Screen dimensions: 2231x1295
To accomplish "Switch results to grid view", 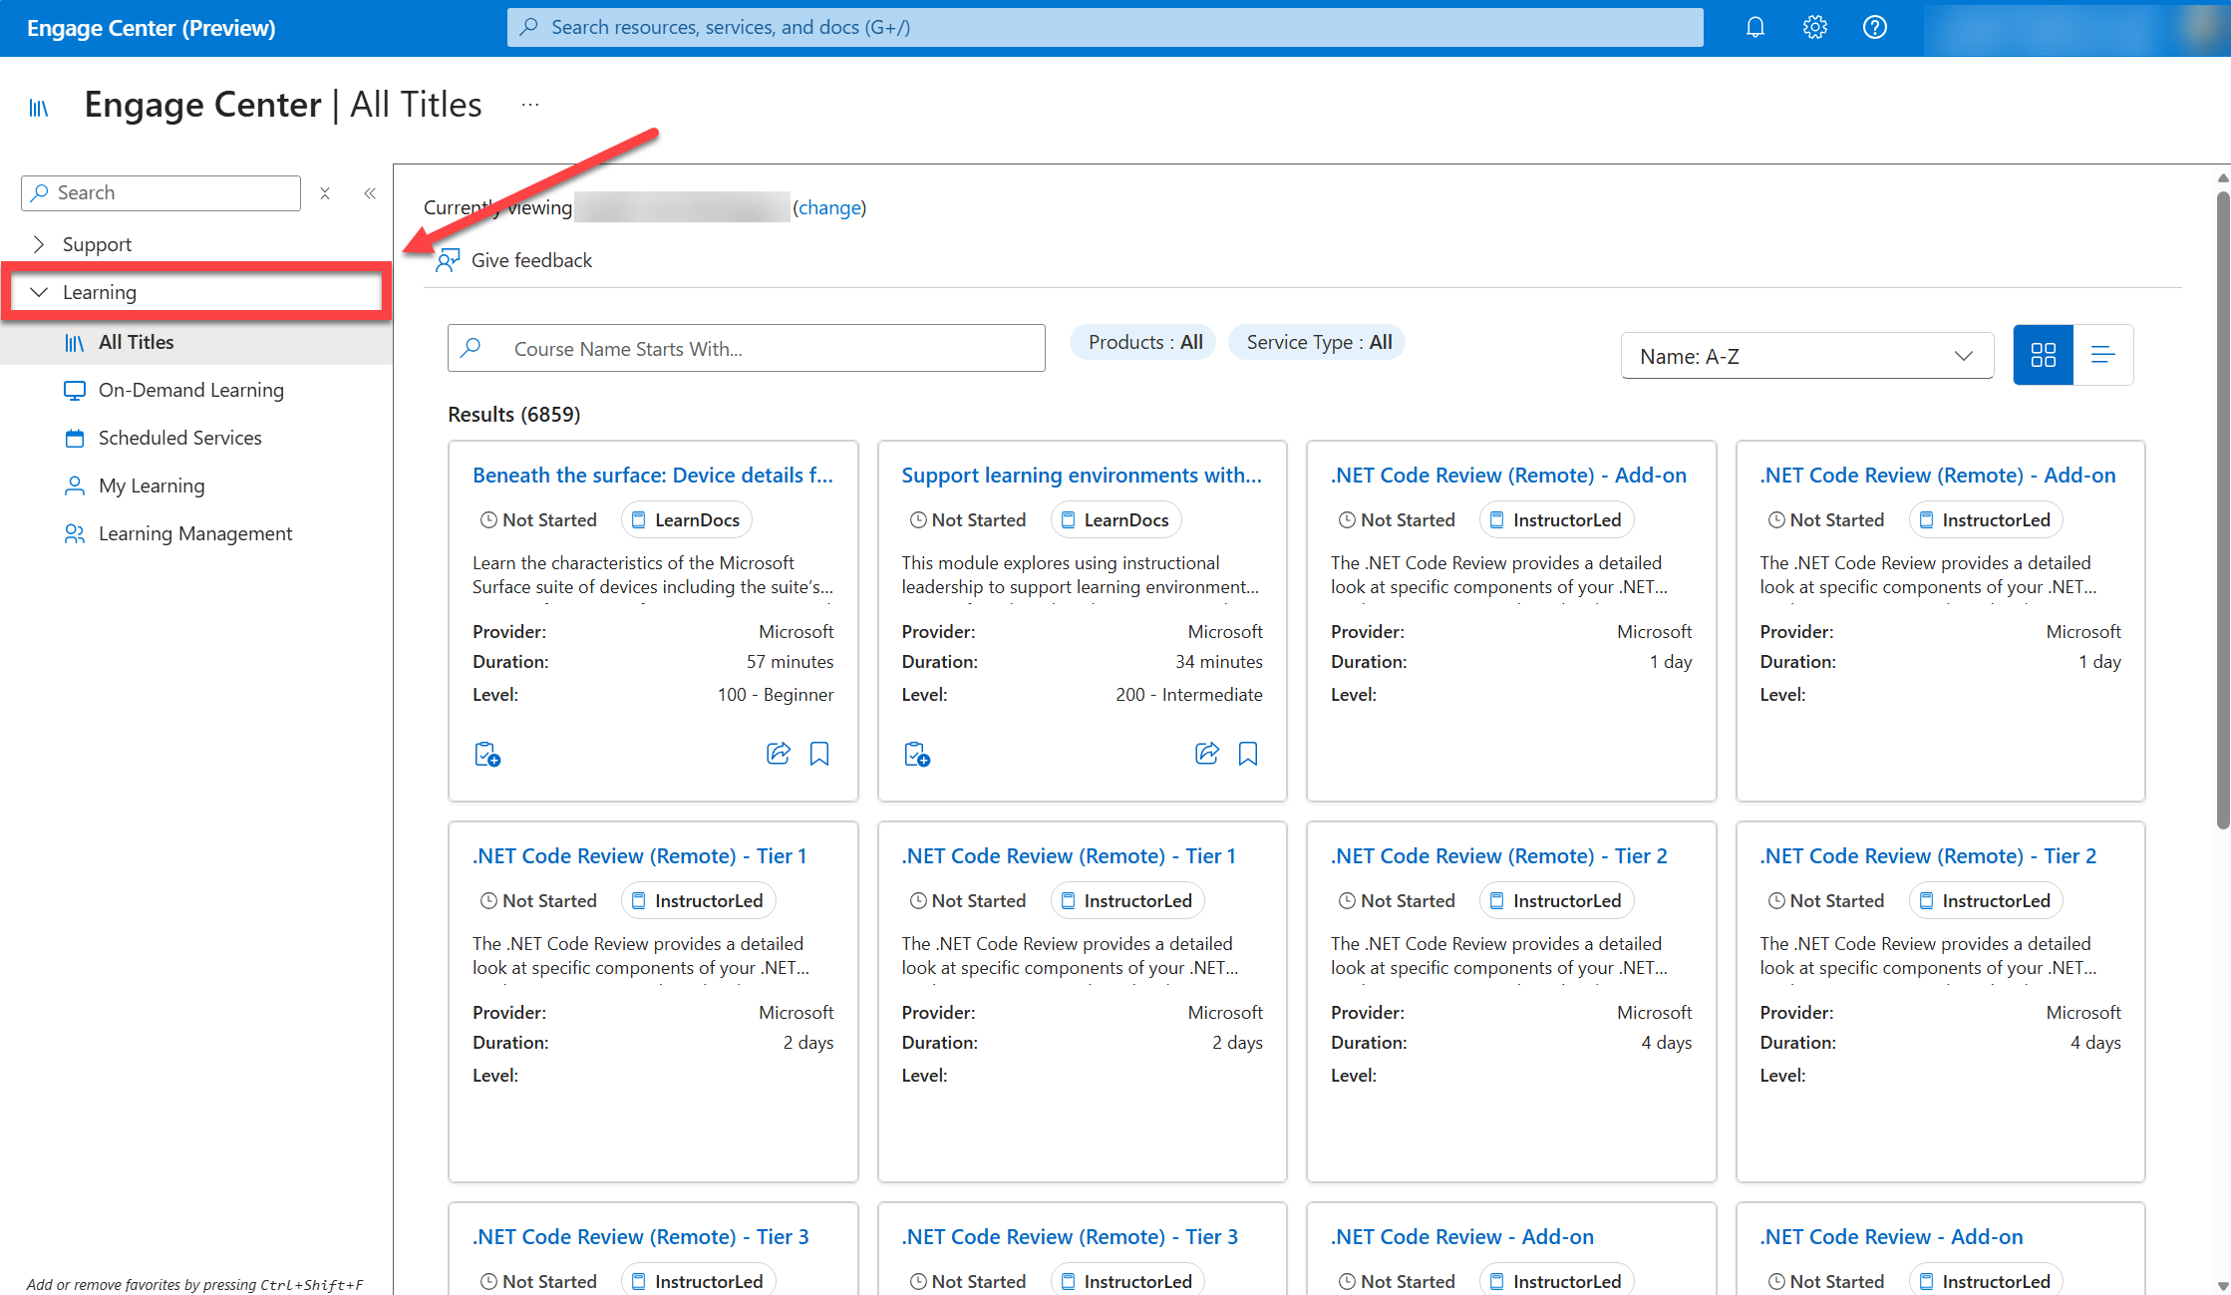I will (2043, 354).
